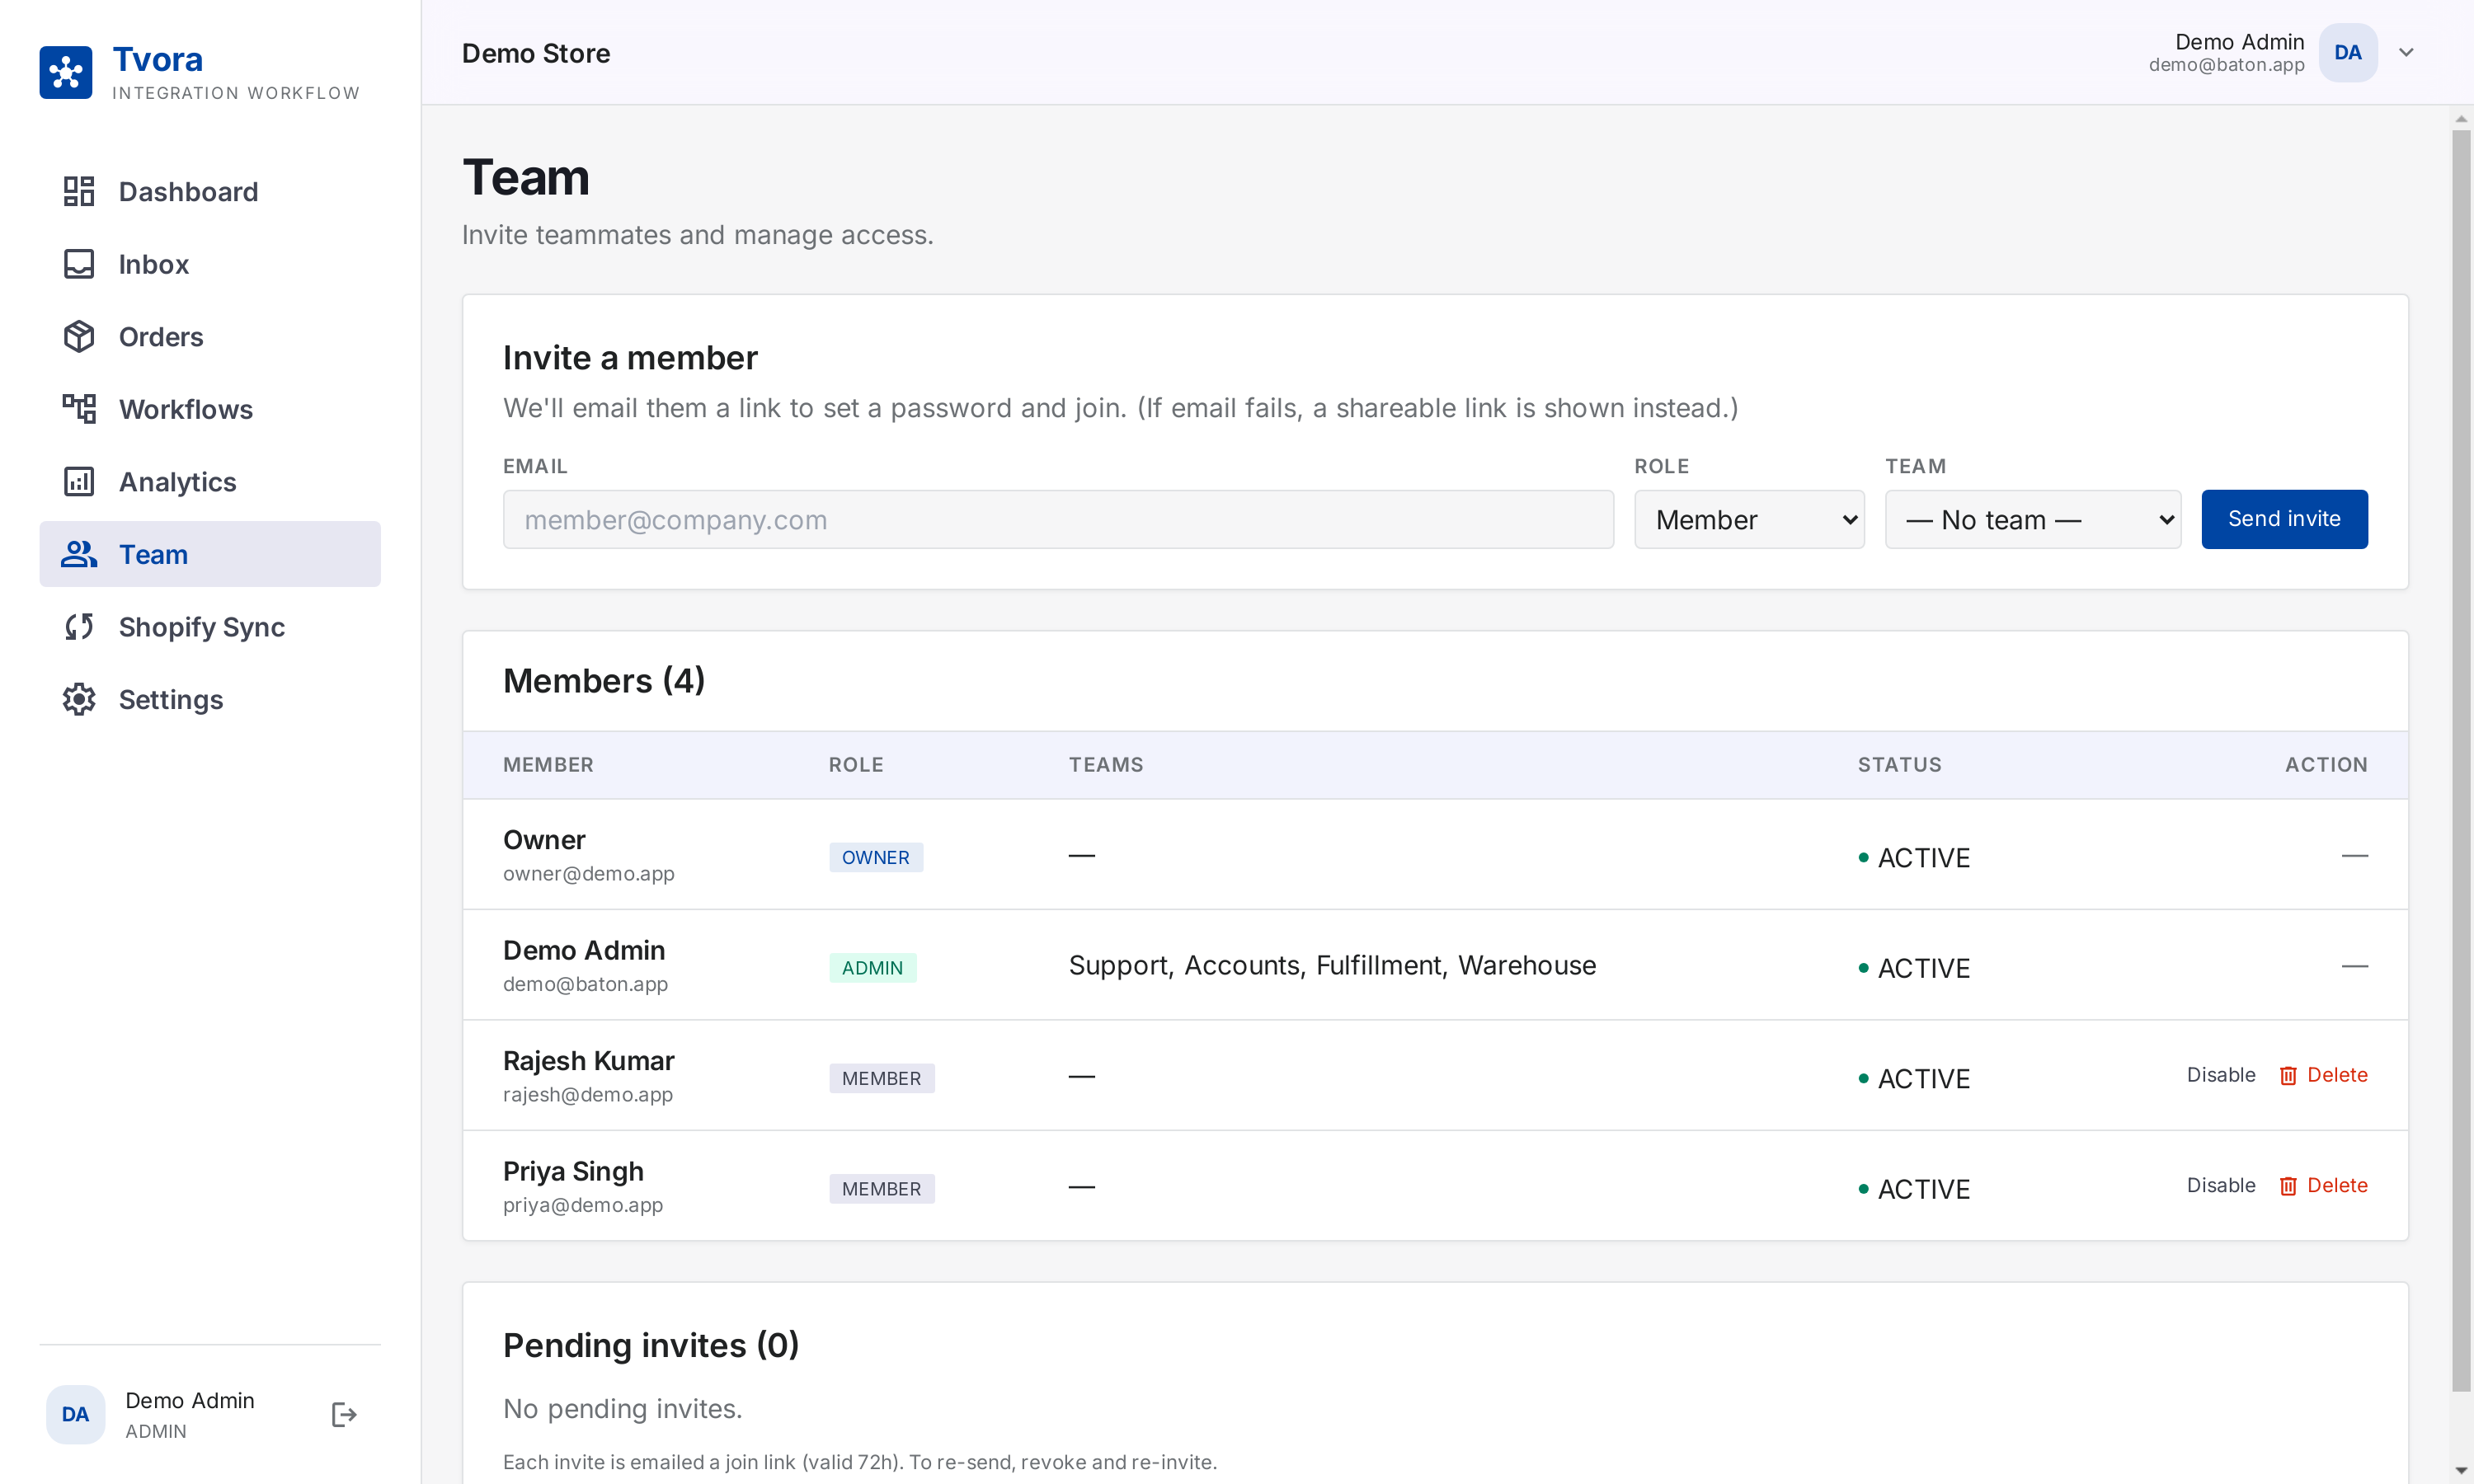Click No pending invites text
Image resolution: width=2474 pixels, height=1484 pixels.
pos(622,1409)
